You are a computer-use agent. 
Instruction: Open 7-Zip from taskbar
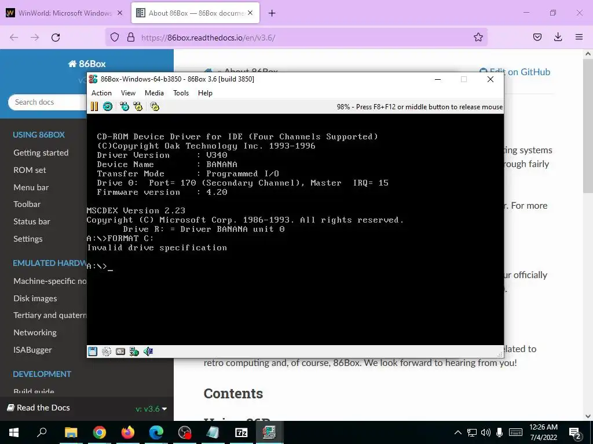tap(241, 432)
